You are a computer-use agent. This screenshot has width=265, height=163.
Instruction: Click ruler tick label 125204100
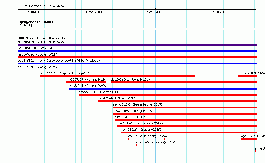tap(32, 12)
